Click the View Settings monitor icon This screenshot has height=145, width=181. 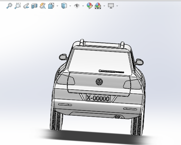pos(111,6)
